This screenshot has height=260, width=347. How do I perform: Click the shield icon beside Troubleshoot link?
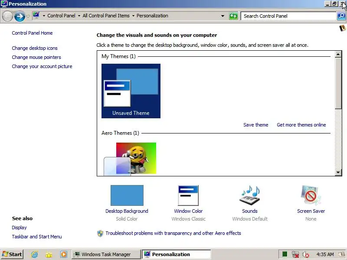[x=100, y=234]
